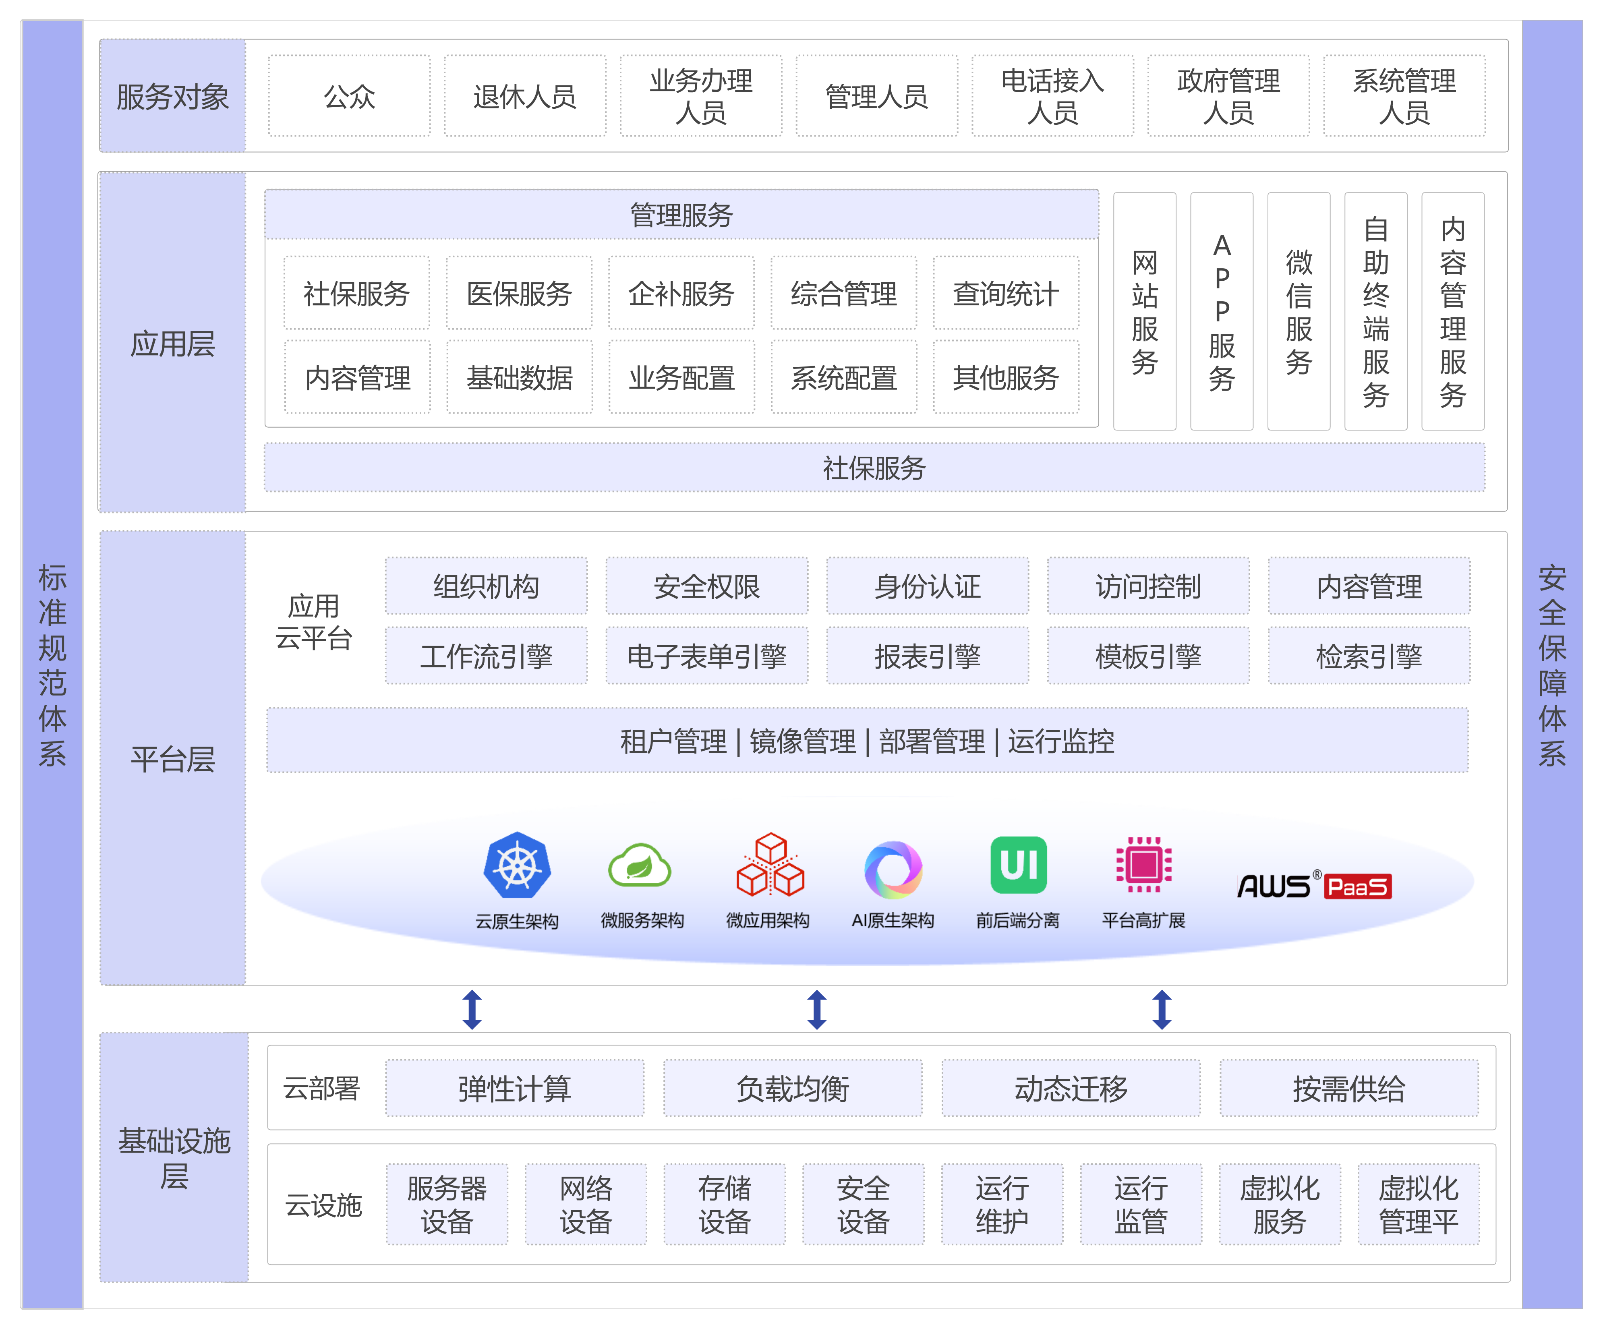Image resolution: width=1603 pixels, height=1329 pixels.
Task: Select the vertical 内容管理服务 column
Action: (1453, 311)
